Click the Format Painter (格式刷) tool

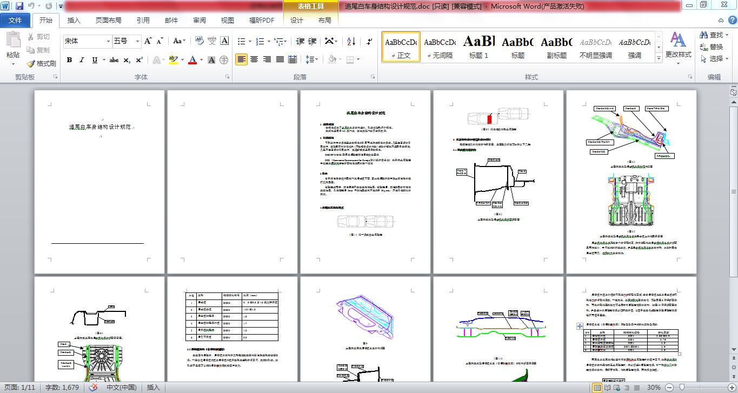click(41, 63)
